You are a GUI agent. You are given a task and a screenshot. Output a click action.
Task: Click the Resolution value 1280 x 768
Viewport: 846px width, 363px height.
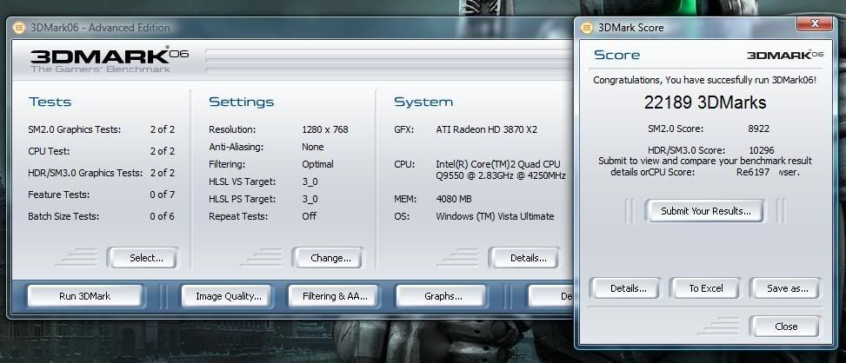pyautogui.click(x=325, y=129)
